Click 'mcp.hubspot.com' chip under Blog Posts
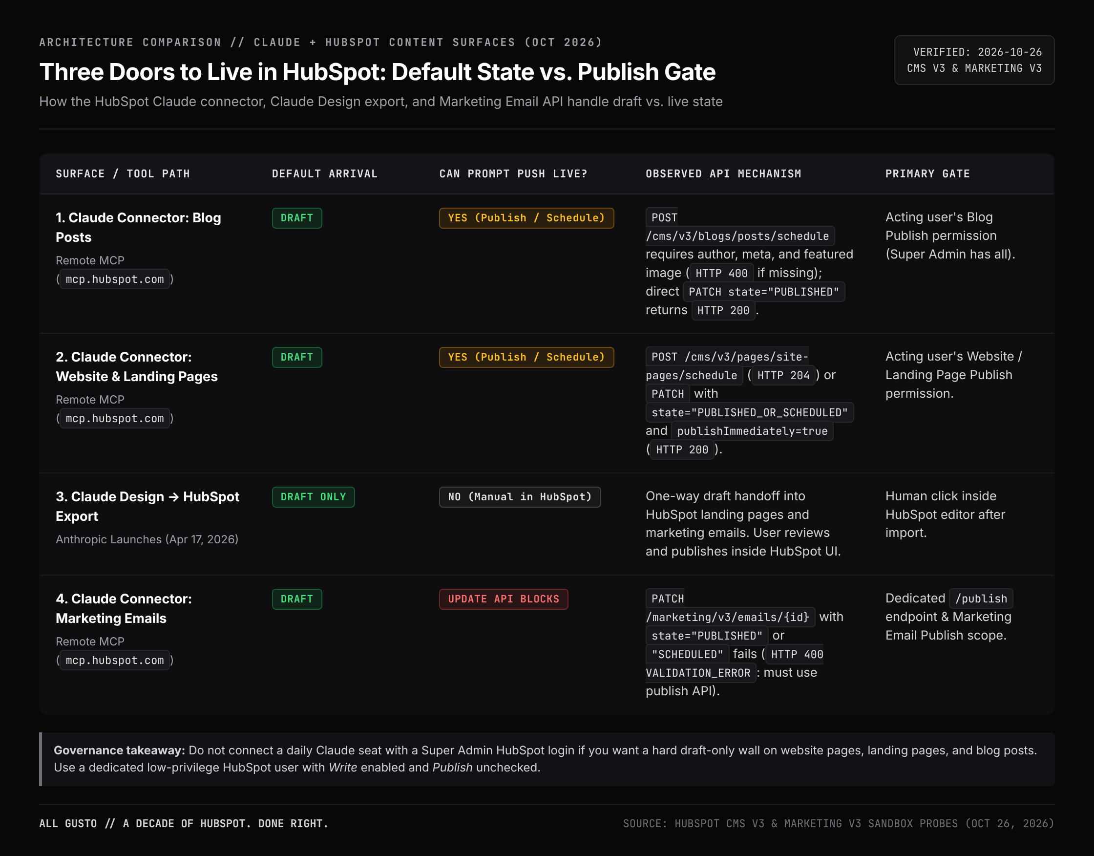This screenshot has height=856, width=1094. pyautogui.click(x=115, y=279)
